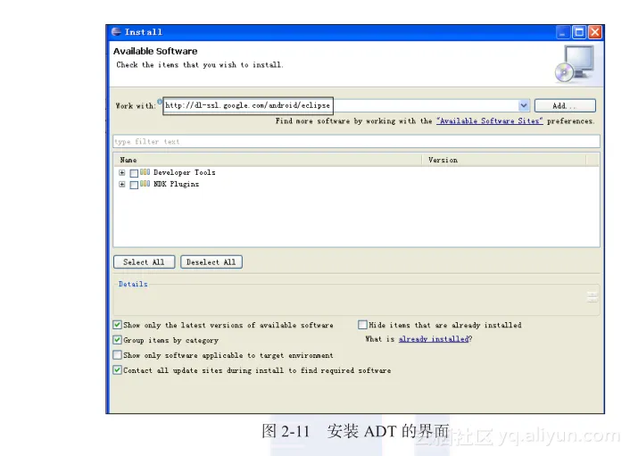Maximize the Install dialog window
The width and height of the screenshot is (630, 456).
point(579,32)
